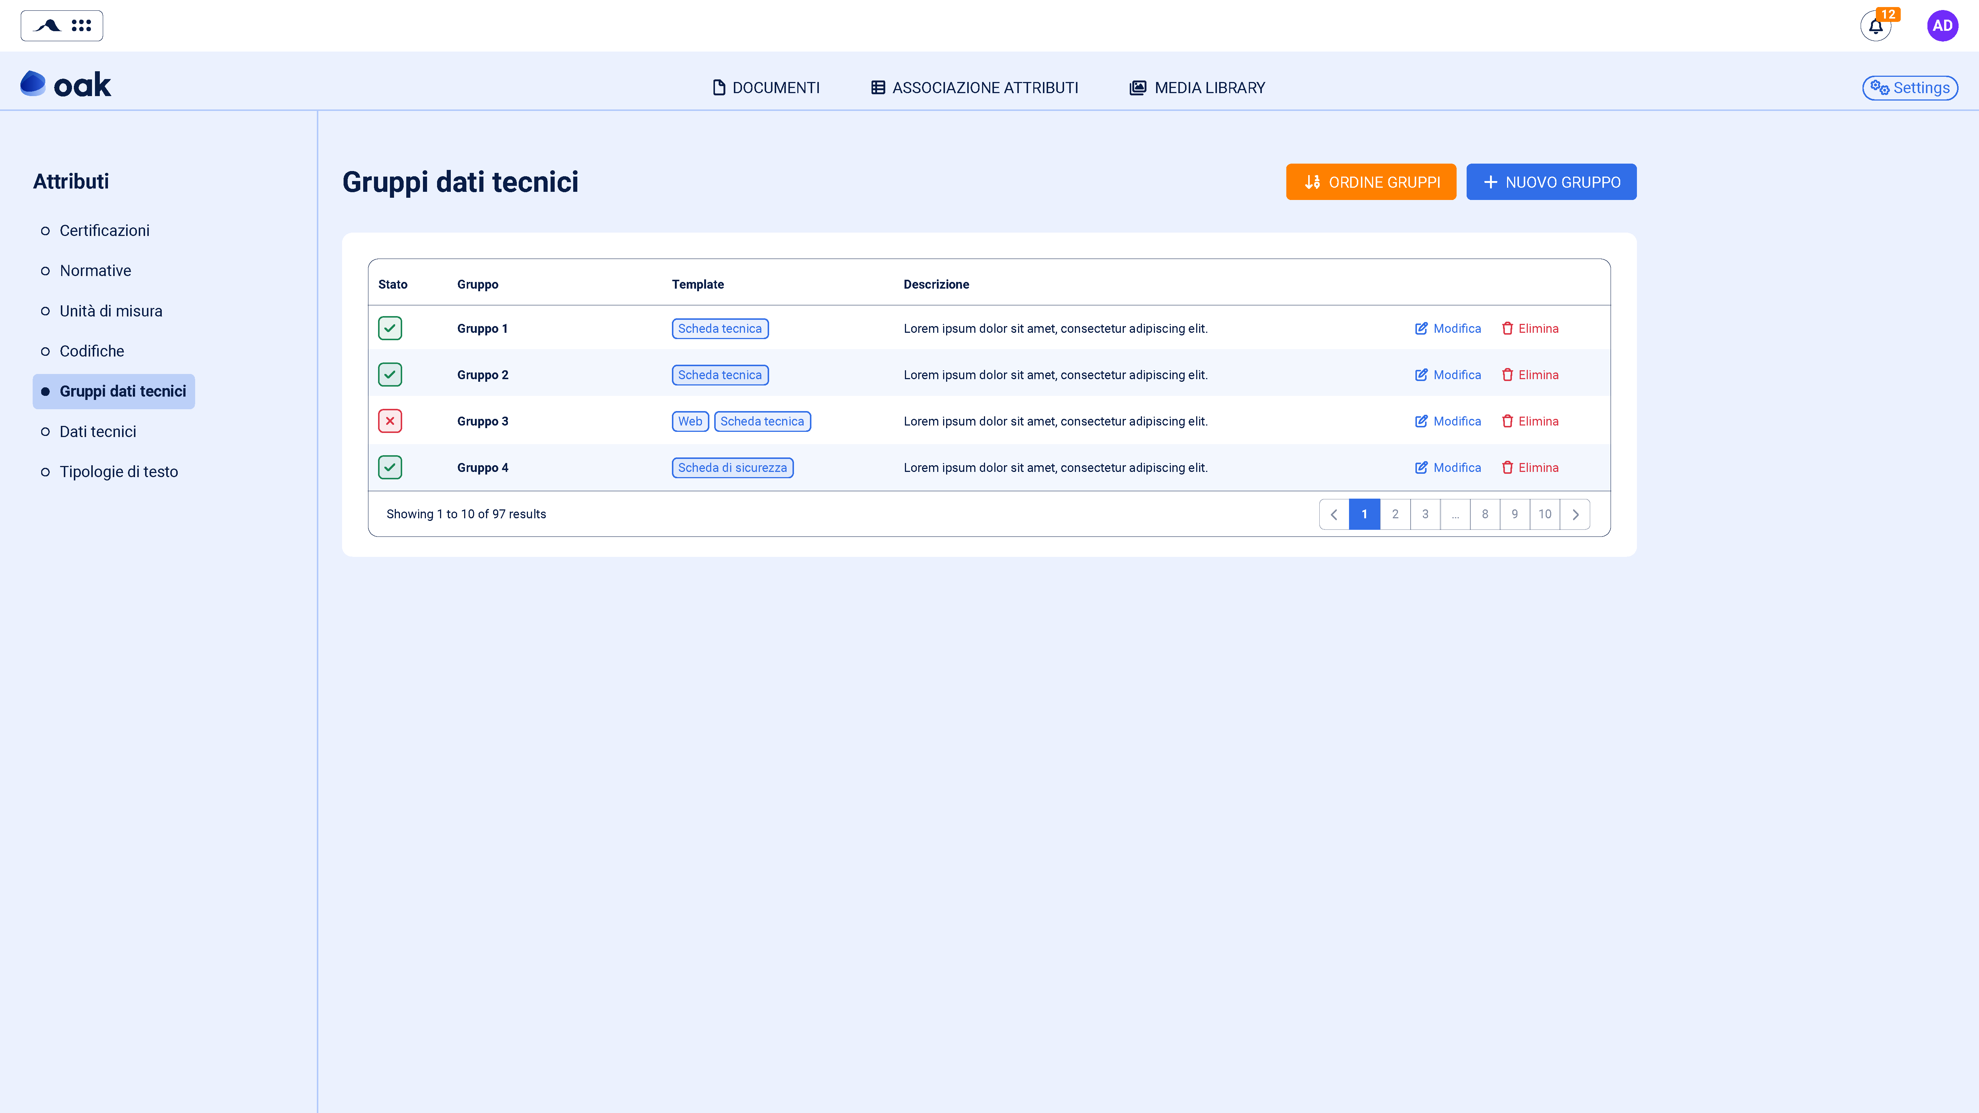
Task: Select Gruppi dati tecnici sidebar item
Action: point(114,392)
